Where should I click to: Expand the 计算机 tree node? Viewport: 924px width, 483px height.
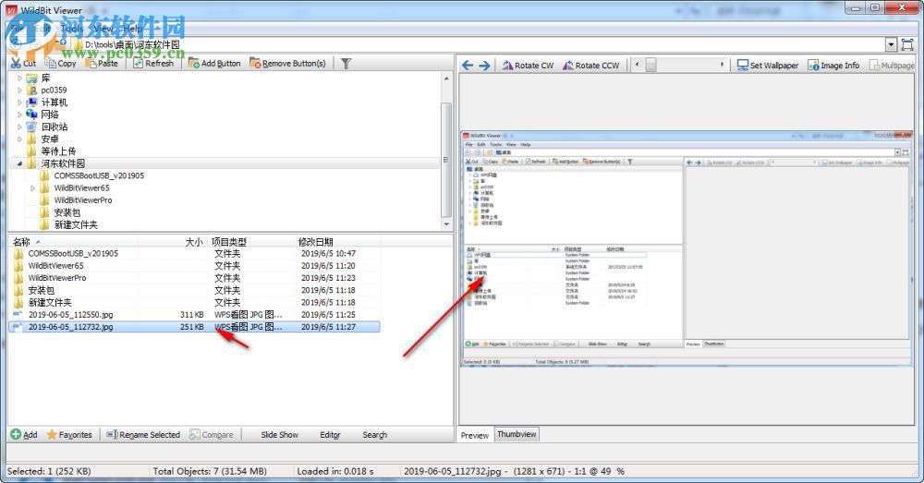(x=19, y=102)
